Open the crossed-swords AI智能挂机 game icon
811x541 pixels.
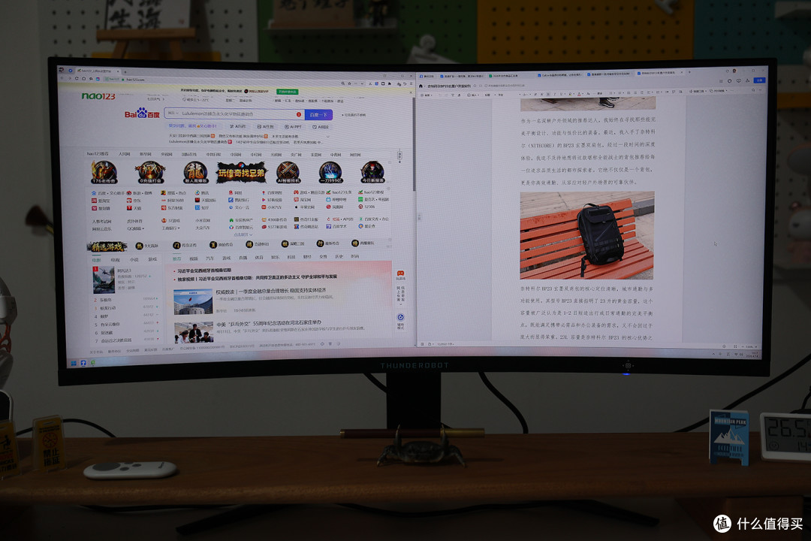pyautogui.click(x=288, y=172)
